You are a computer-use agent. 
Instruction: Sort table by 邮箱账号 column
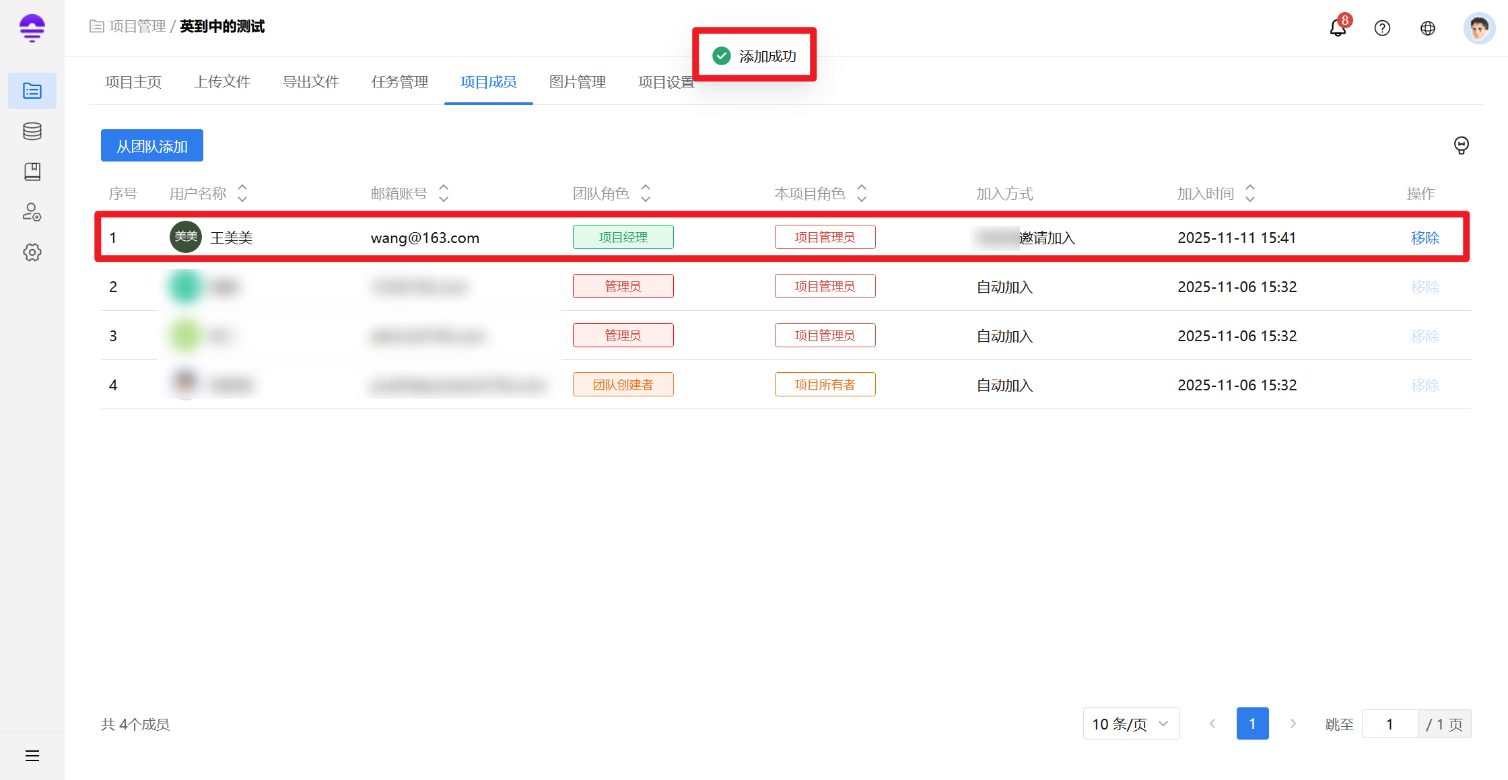(444, 193)
